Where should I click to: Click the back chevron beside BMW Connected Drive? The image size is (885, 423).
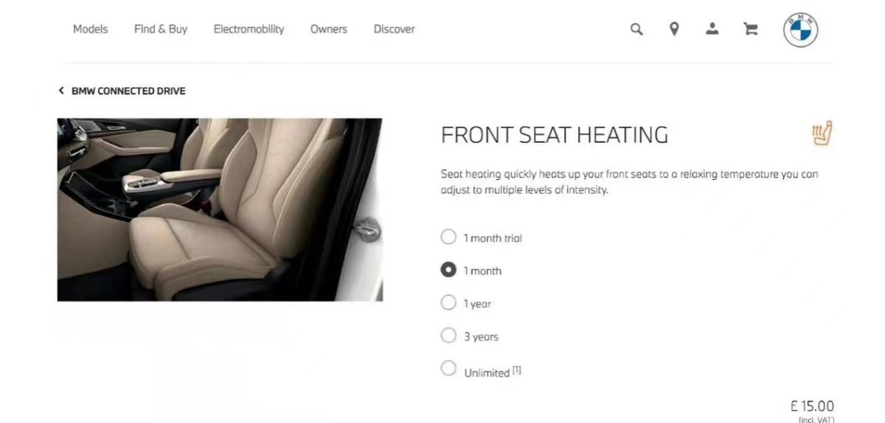61,91
